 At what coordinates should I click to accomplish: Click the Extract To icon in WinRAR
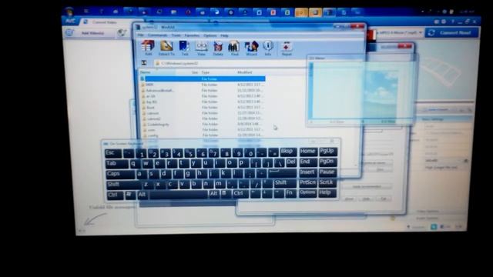click(166, 48)
